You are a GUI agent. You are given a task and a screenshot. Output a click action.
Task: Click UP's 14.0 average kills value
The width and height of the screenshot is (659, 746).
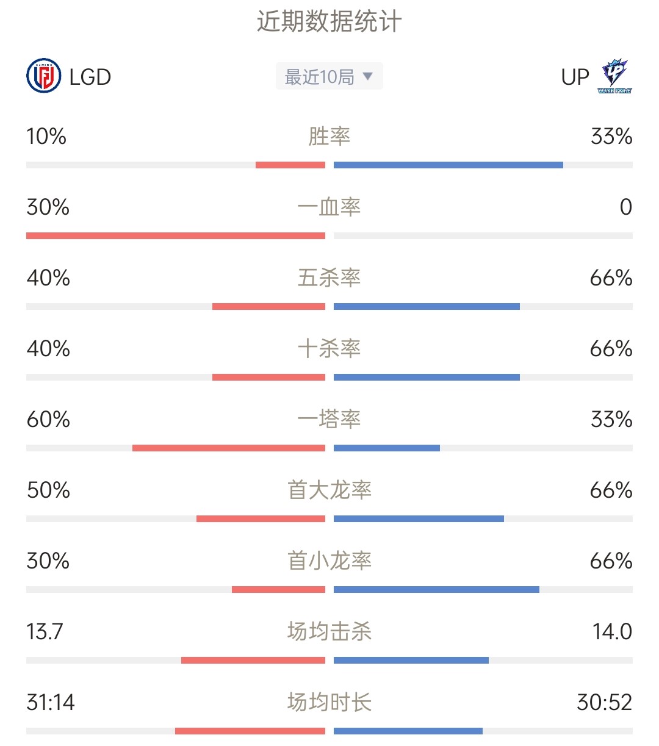click(612, 631)
